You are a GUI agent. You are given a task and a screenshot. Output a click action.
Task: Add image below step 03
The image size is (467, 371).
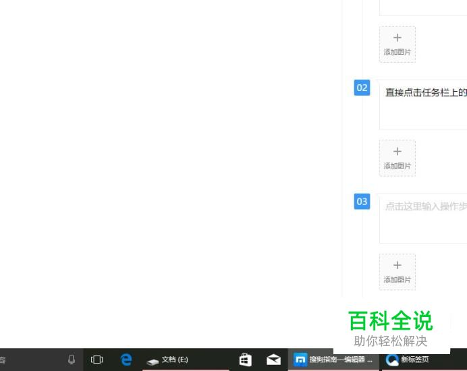coord(397,272)
